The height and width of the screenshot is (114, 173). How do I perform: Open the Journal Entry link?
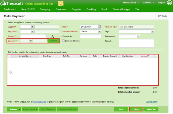point(152,102)
